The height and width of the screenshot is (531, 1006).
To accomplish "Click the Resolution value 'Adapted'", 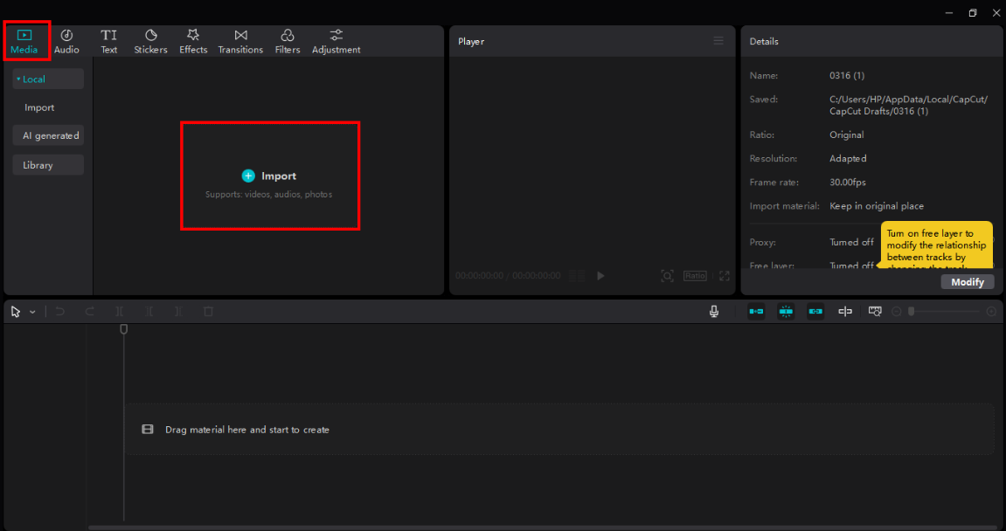I will click(x=848, y=158).
